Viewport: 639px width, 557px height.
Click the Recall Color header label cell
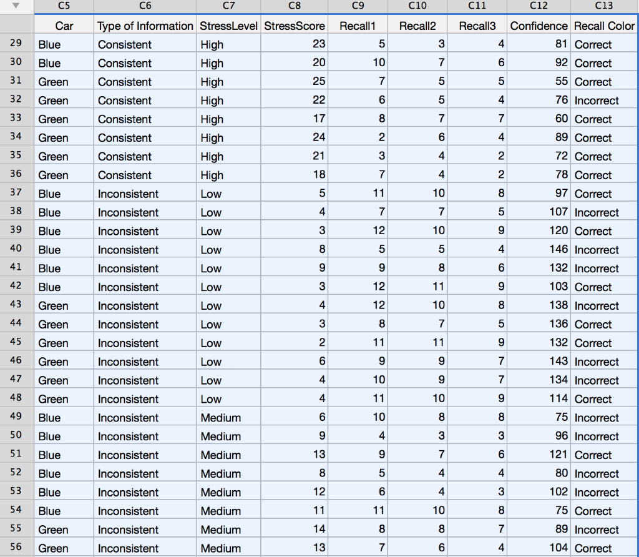click(x=604, y=26)
